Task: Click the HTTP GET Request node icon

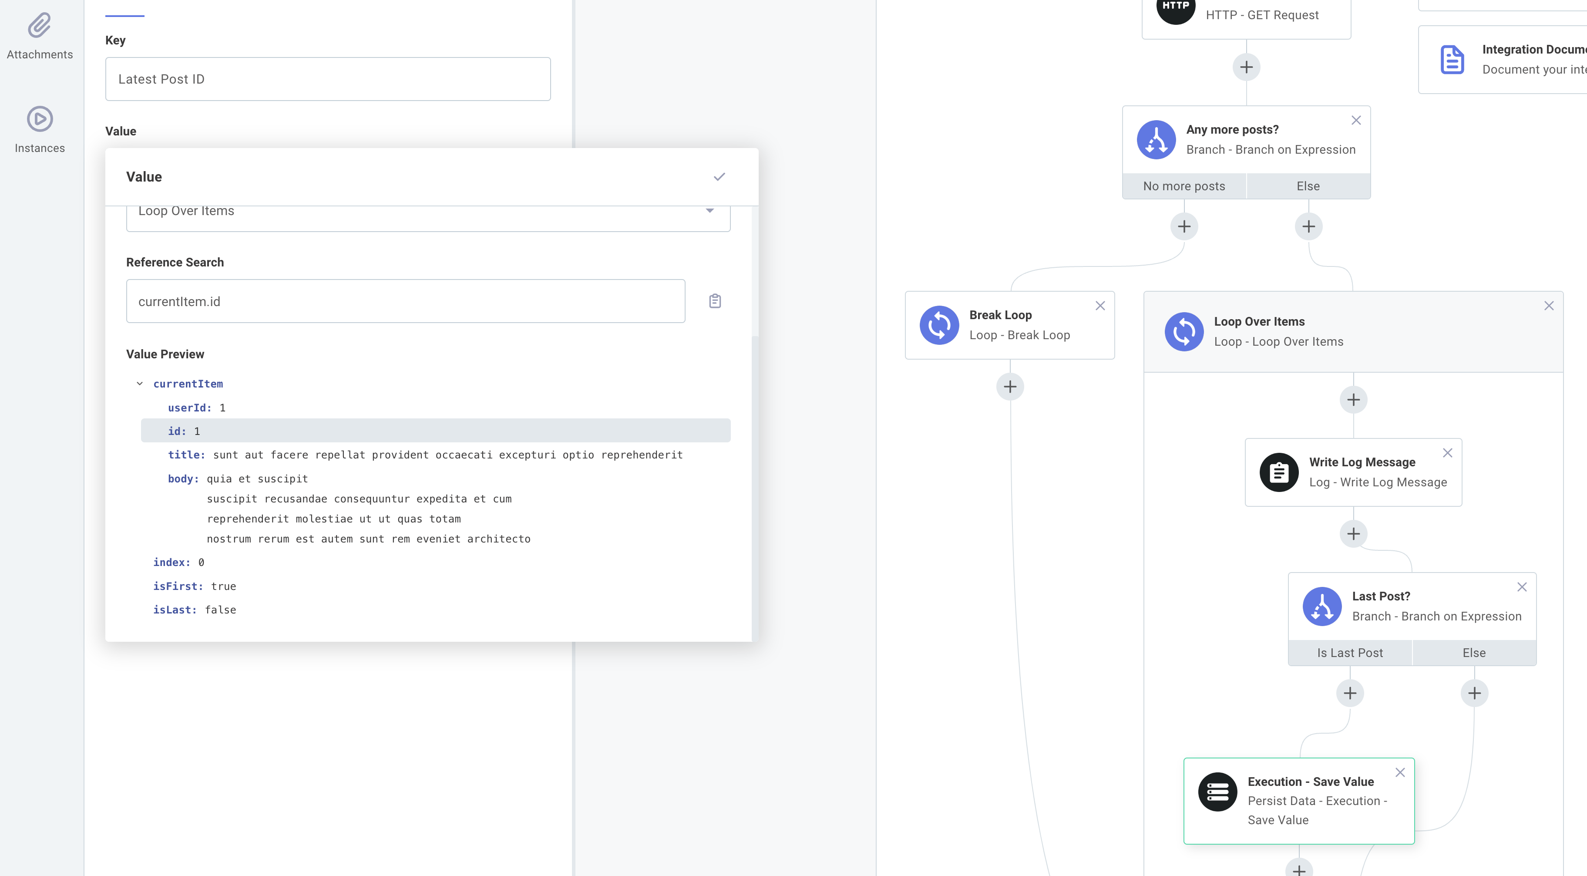Action: pos(1176,9)
